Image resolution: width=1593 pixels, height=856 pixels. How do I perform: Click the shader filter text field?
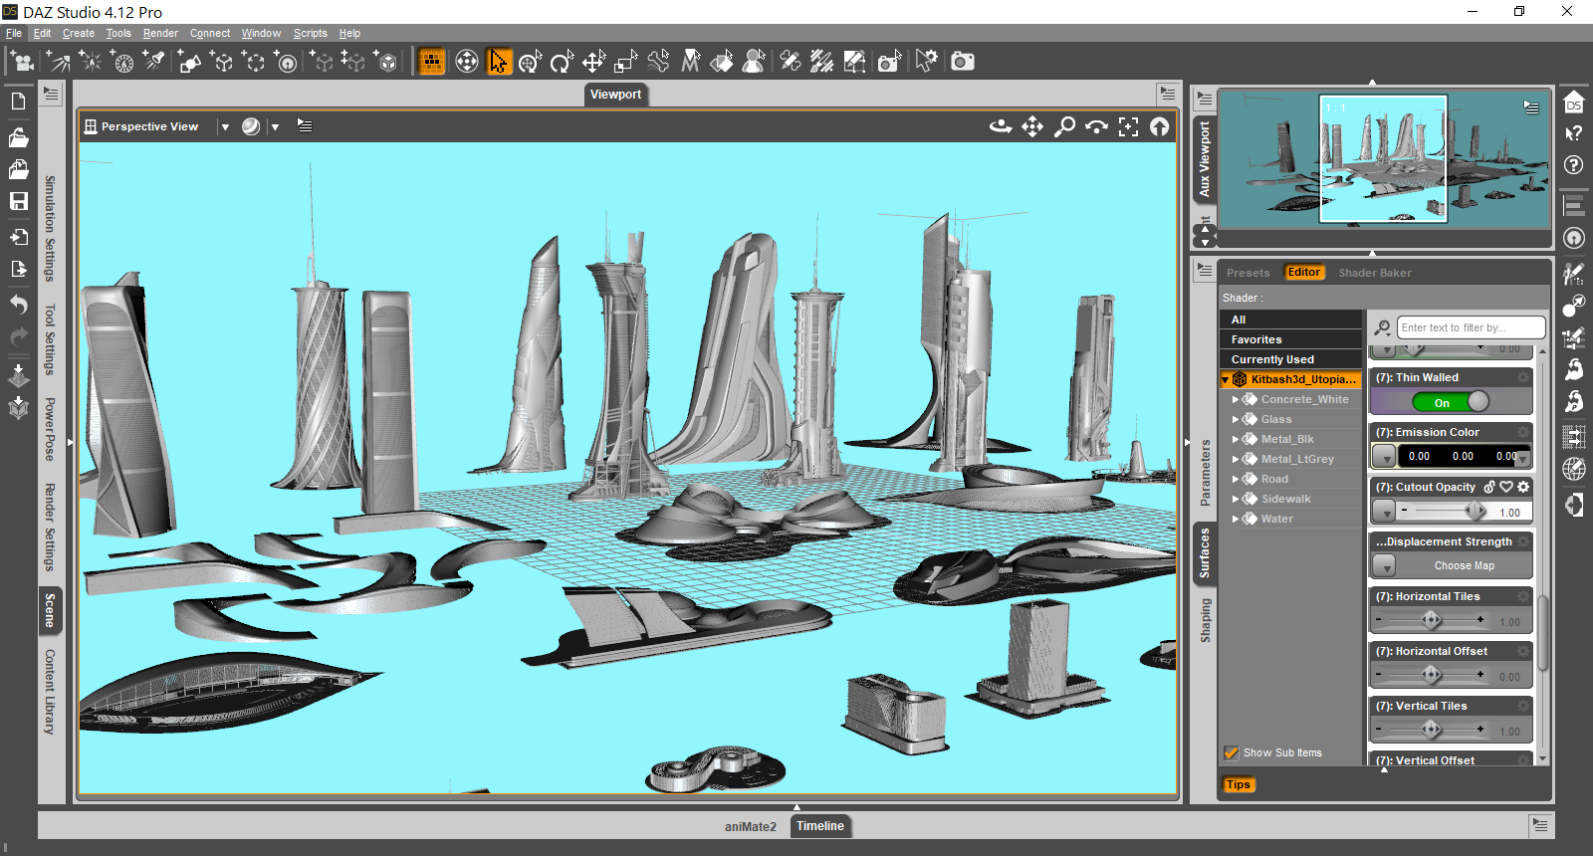click(x=1471, y=327)
